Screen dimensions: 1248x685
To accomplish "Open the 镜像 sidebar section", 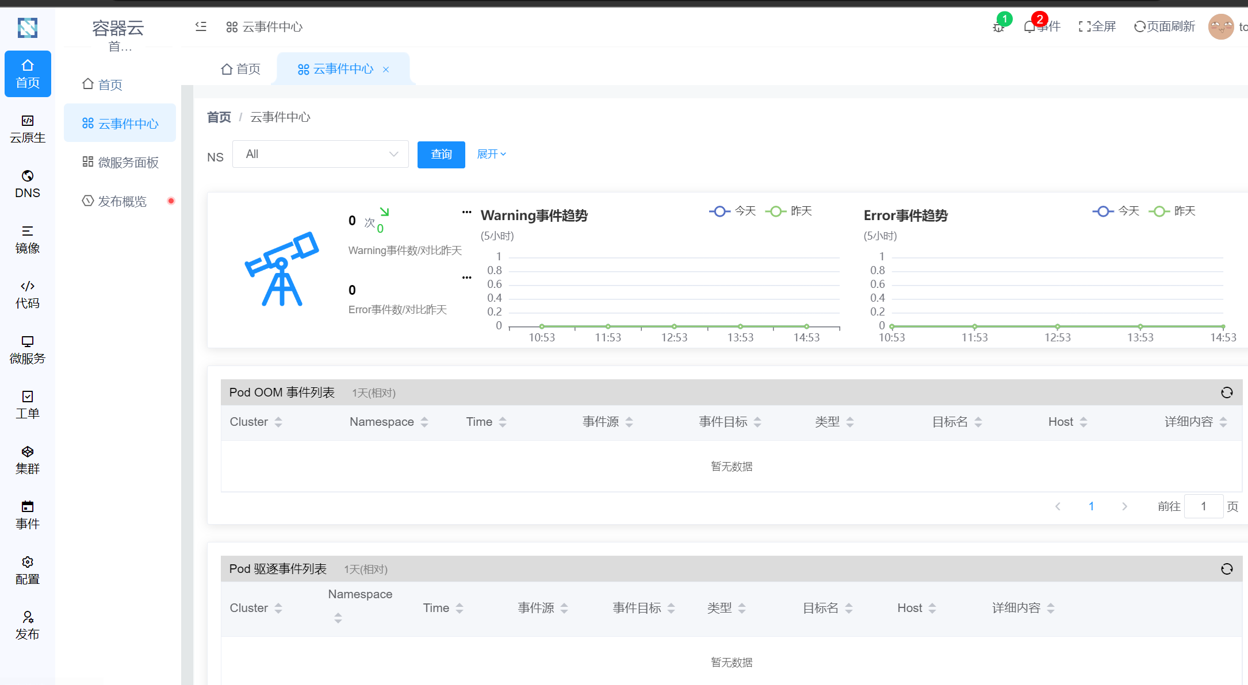I will click(28, 239).
